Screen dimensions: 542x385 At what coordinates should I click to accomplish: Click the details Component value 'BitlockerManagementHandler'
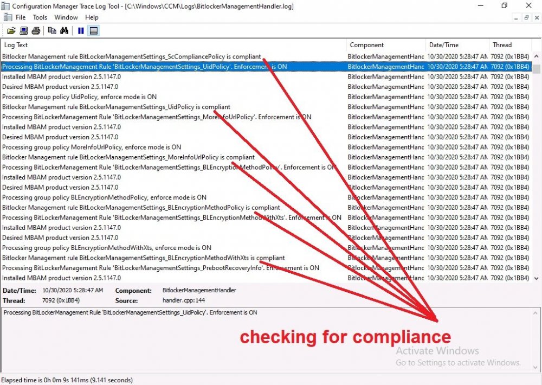coord(199,290)
